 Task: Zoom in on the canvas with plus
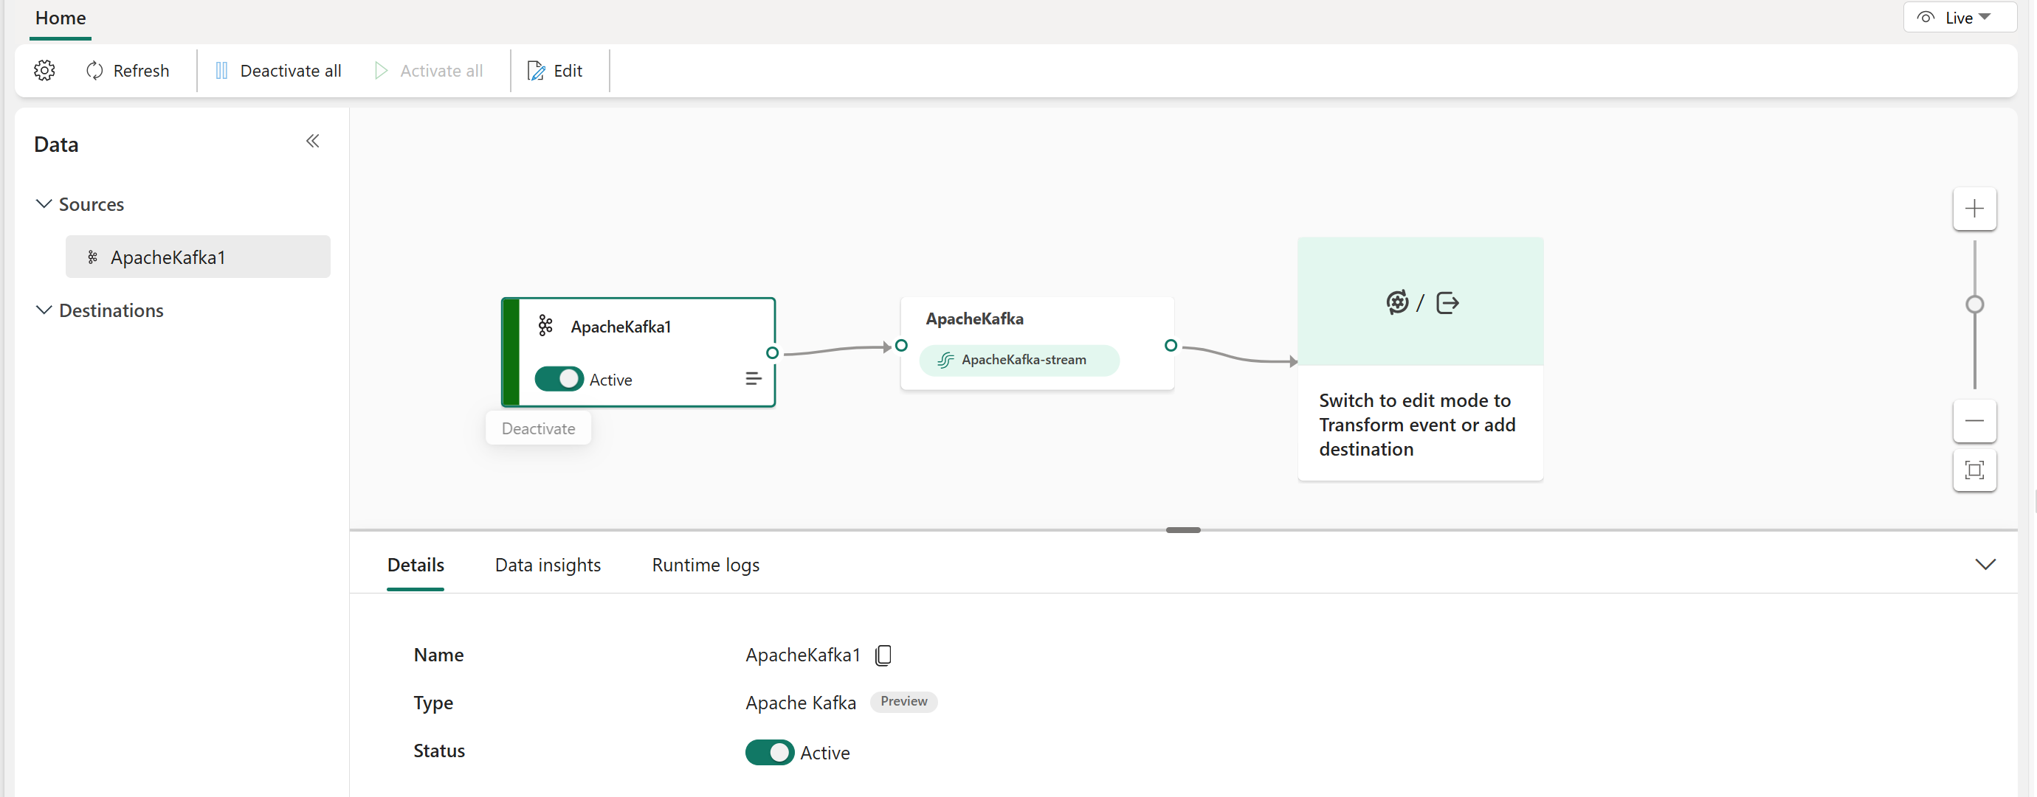1974,209
